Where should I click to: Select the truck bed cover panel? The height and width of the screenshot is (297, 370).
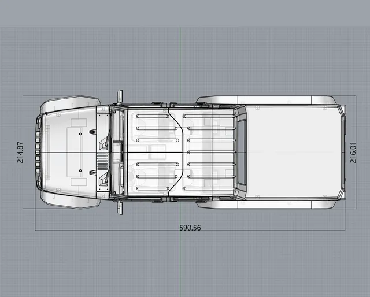click(294, 153)
